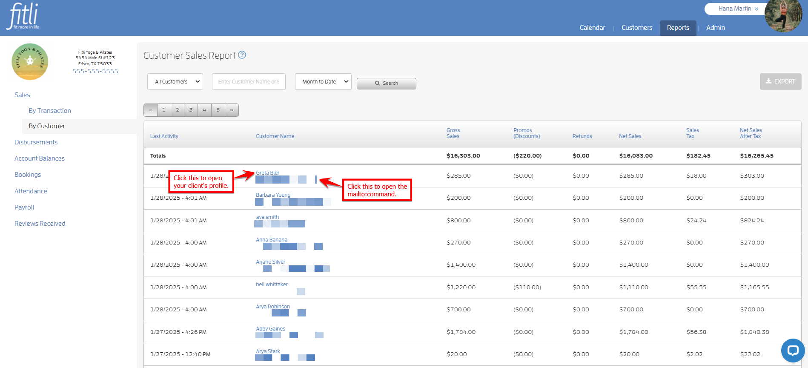
Task: Open the All Customers dropdown
Action: 175,82
